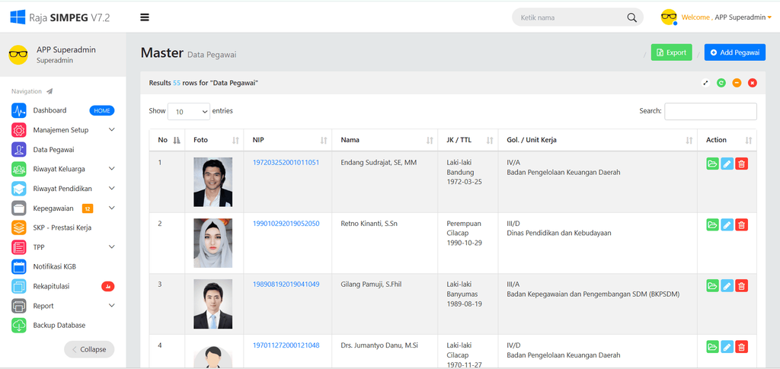Open NIP link 197203252001011051

click(x=286, y=162)
